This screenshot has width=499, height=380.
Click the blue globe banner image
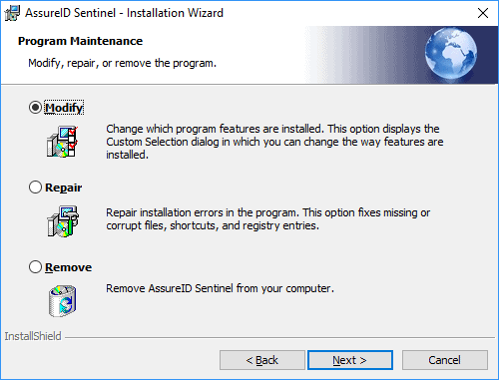(451, 55)
